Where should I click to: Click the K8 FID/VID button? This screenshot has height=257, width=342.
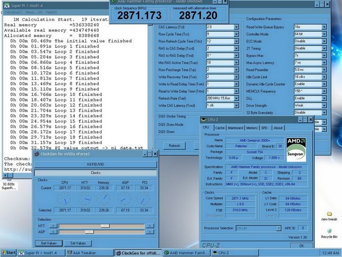[96, 164]
